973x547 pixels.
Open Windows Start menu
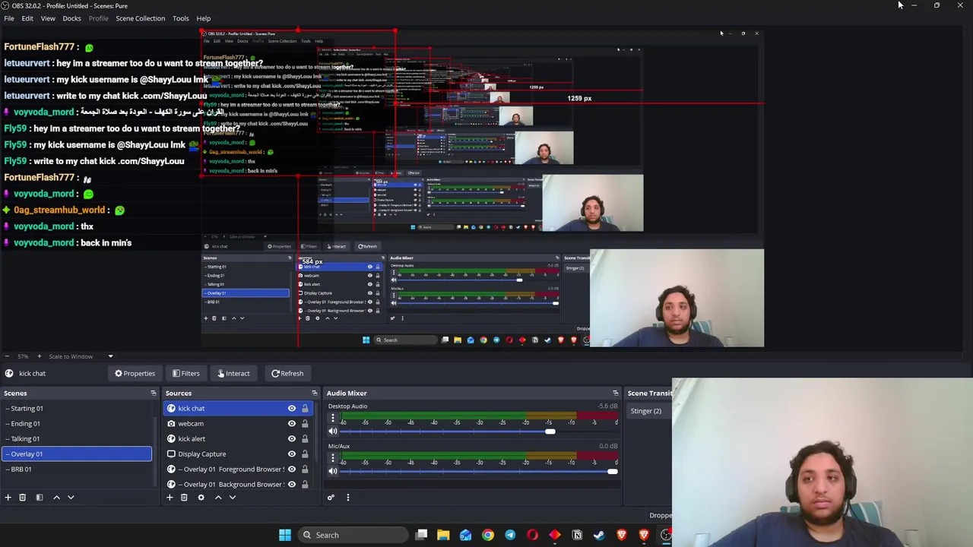[285, 535]
